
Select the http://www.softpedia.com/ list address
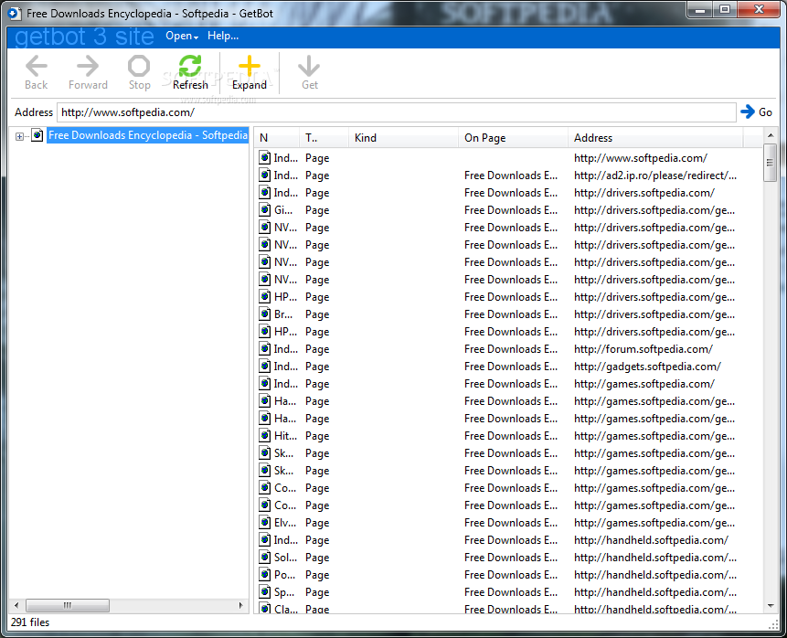[x=641, y=158]
